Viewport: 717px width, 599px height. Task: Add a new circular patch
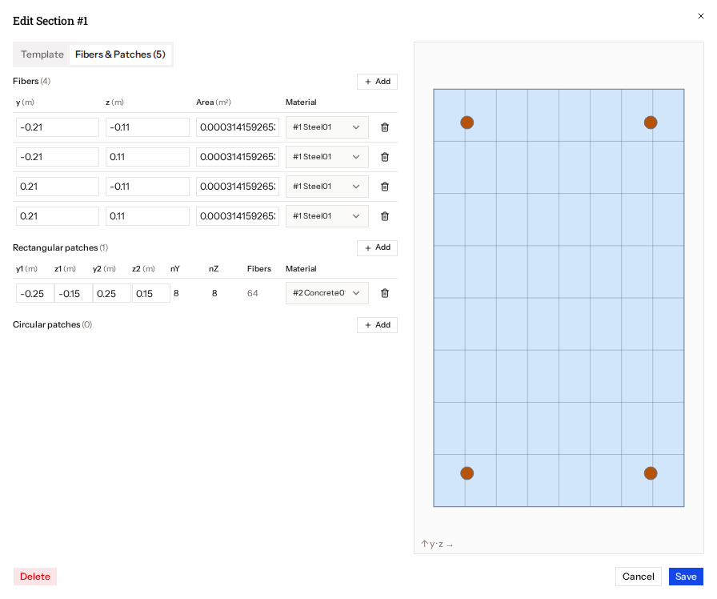377,325
